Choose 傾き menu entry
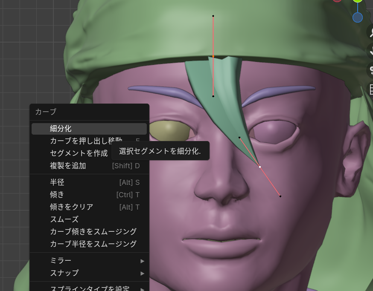This screenshot has width=373, height=291. click(89, 195)
